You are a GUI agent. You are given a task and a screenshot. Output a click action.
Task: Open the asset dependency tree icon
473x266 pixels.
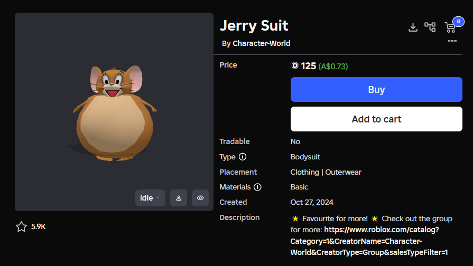430,27
